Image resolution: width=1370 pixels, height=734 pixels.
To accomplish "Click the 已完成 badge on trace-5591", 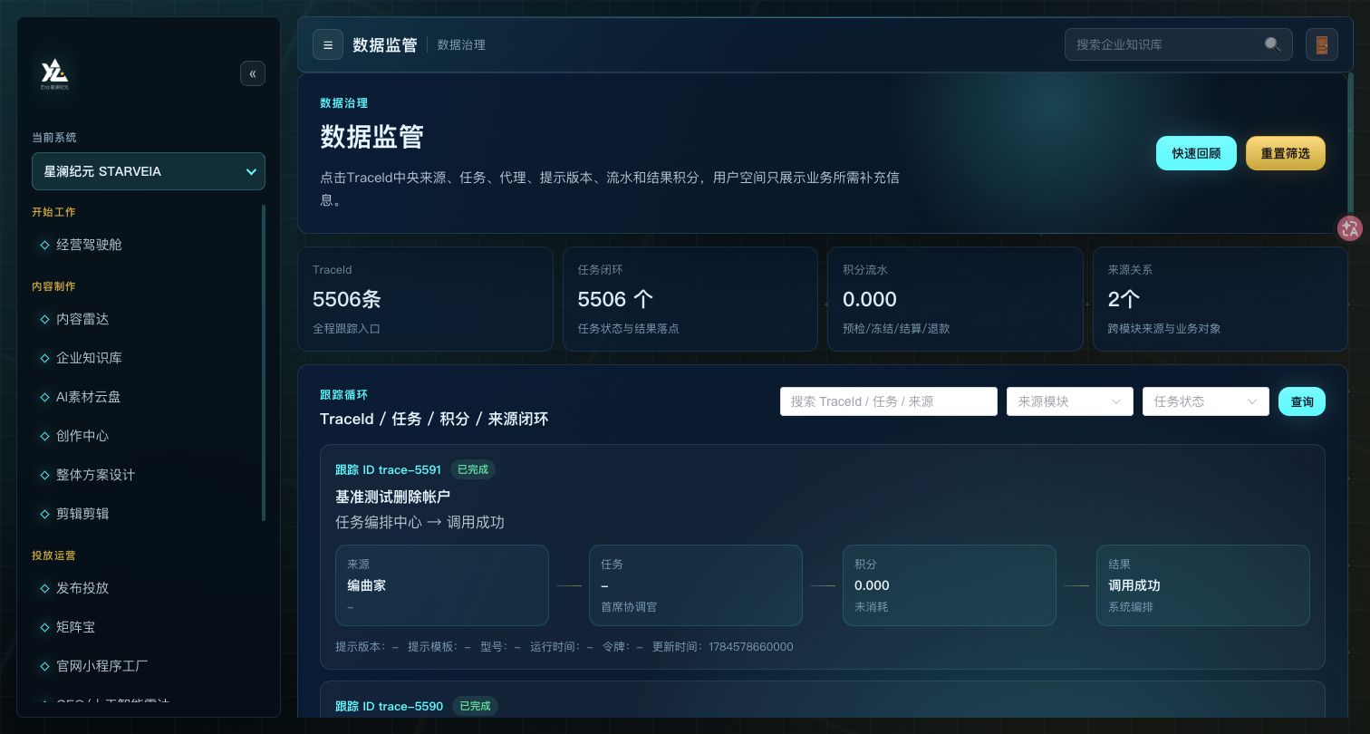I will click(x=473, y=469).
